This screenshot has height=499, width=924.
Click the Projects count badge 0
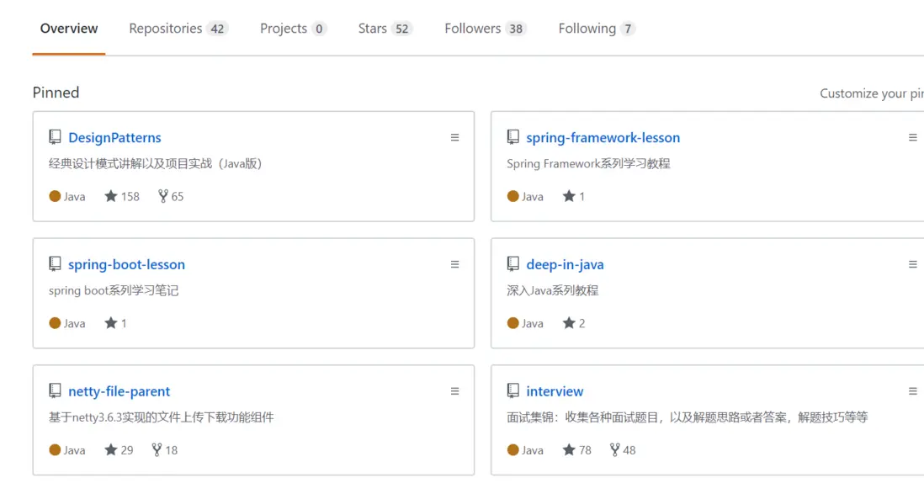(319, 29)
